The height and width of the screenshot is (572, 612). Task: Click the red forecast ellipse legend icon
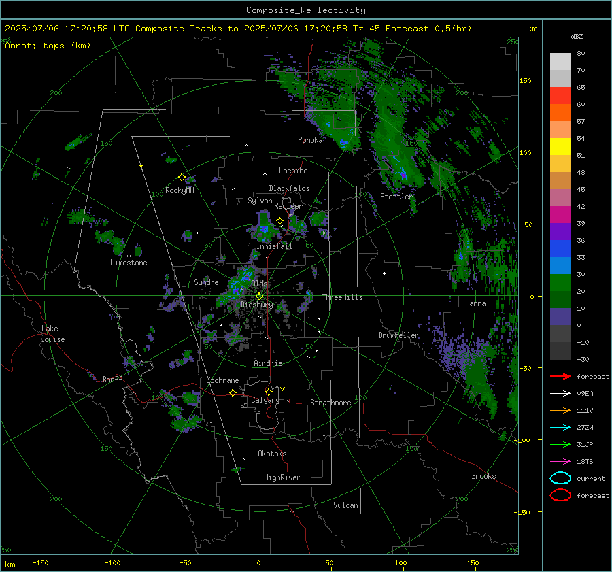(x=560, y=495)
